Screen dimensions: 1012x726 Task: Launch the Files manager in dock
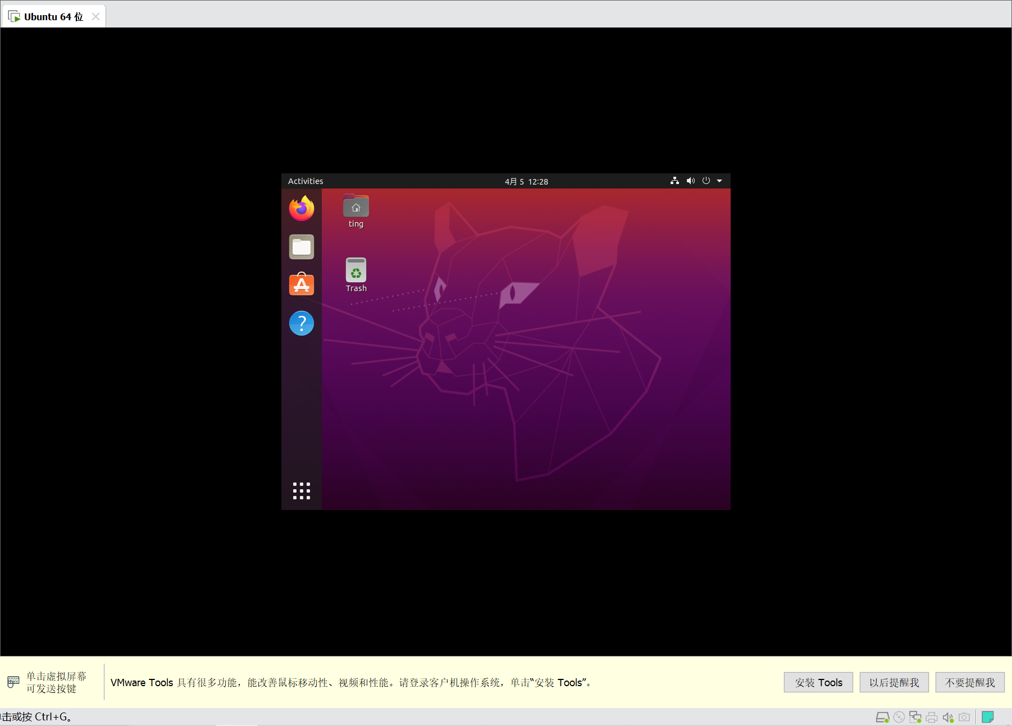(x=302, y=247)
